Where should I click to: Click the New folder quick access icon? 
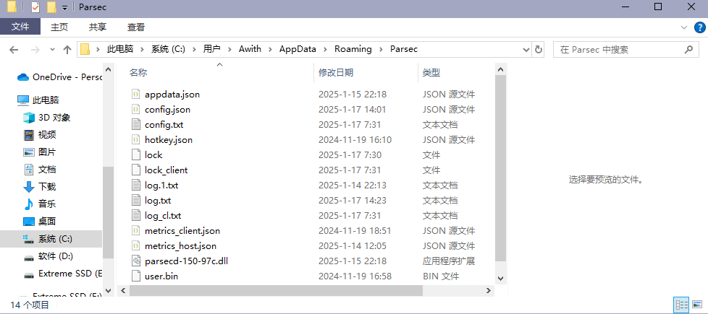tap(51, 7)
